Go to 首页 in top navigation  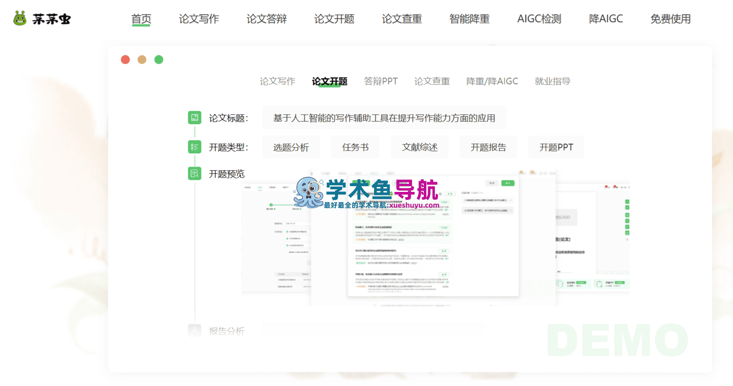(x=142, y=19)
